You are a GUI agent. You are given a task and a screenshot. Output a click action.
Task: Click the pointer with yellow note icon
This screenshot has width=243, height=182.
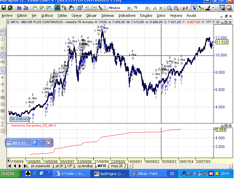(x=201, y=8)
